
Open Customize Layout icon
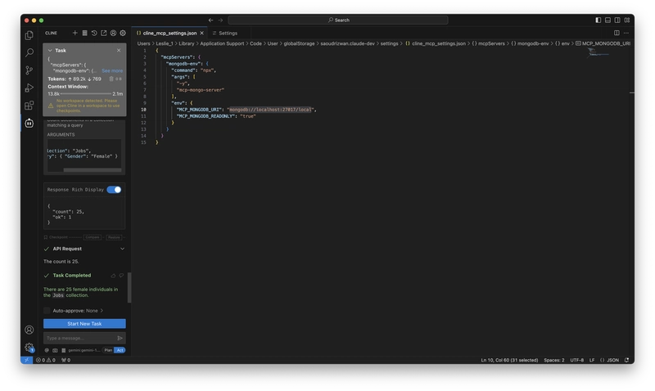click(x=627, y=20)
